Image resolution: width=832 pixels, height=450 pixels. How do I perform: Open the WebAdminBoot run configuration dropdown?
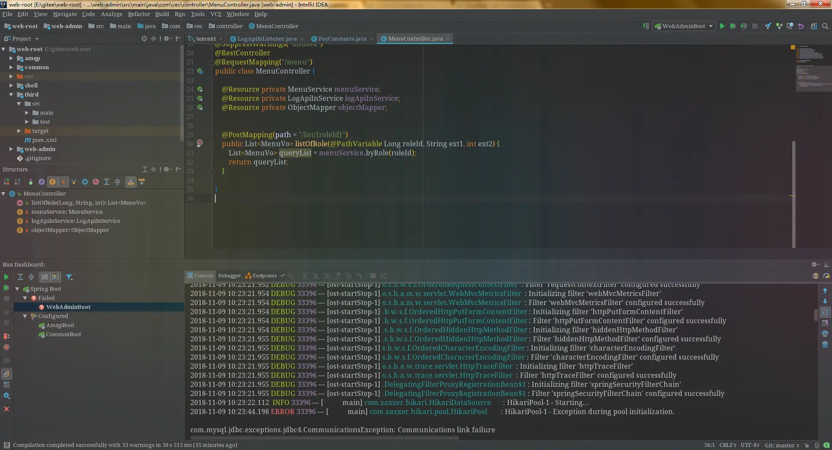point(684,26)
